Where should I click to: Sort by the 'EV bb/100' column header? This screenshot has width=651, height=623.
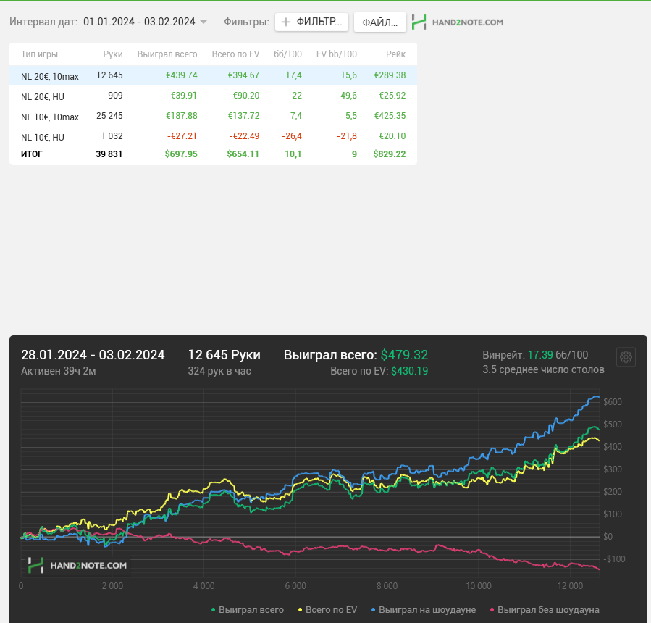click(336, 54)
